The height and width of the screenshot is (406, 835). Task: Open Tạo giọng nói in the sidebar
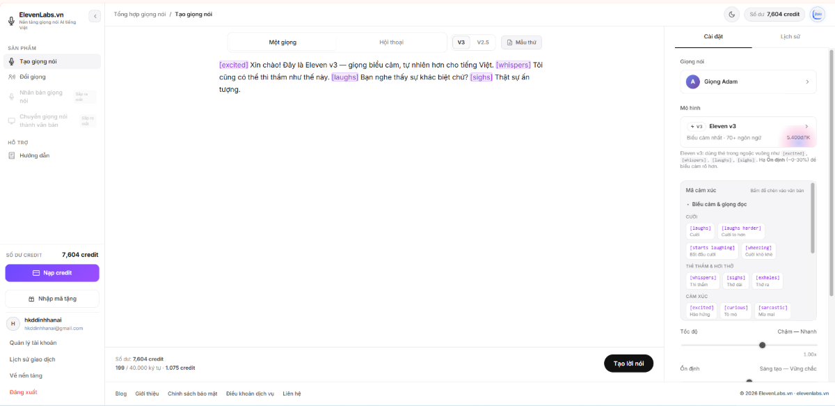[52, 61]
